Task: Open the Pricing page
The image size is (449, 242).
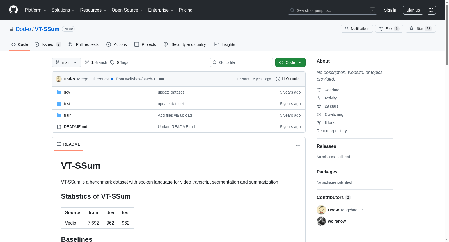Action: coord(185,10)
